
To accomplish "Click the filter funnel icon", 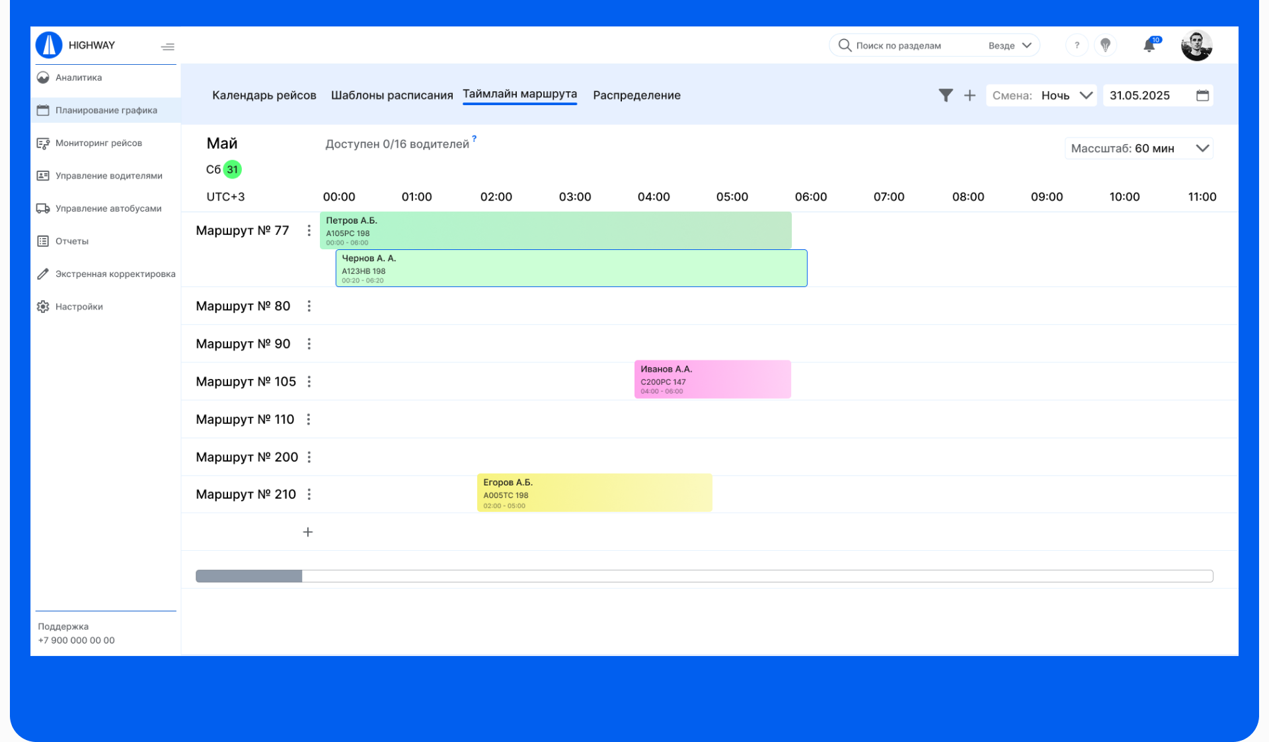I will pos(946,95).
